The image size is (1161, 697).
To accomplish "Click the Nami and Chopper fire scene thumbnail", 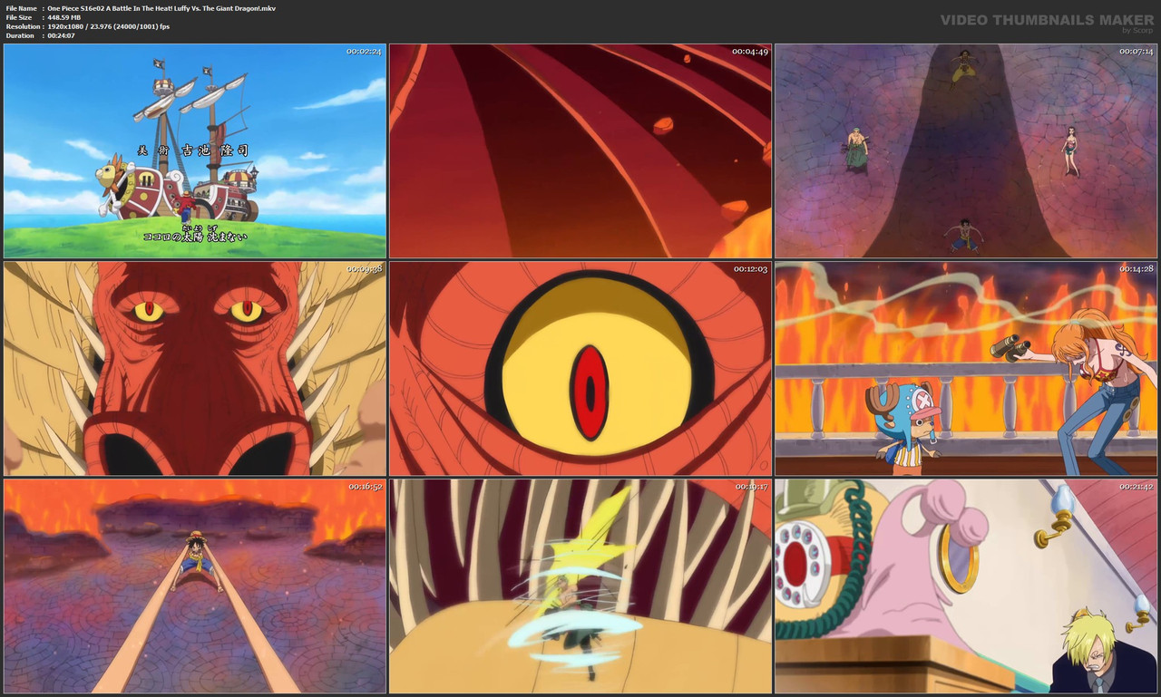I will (965, 366).
